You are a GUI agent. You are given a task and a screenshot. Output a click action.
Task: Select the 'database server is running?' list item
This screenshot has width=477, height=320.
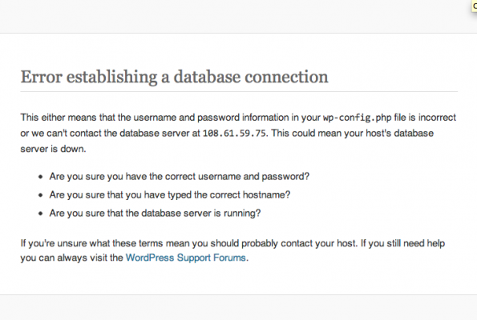(155, 213)
